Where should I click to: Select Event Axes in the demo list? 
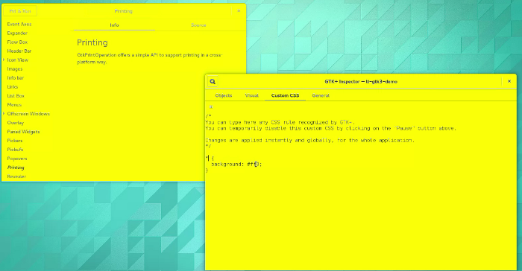(19, 25)
